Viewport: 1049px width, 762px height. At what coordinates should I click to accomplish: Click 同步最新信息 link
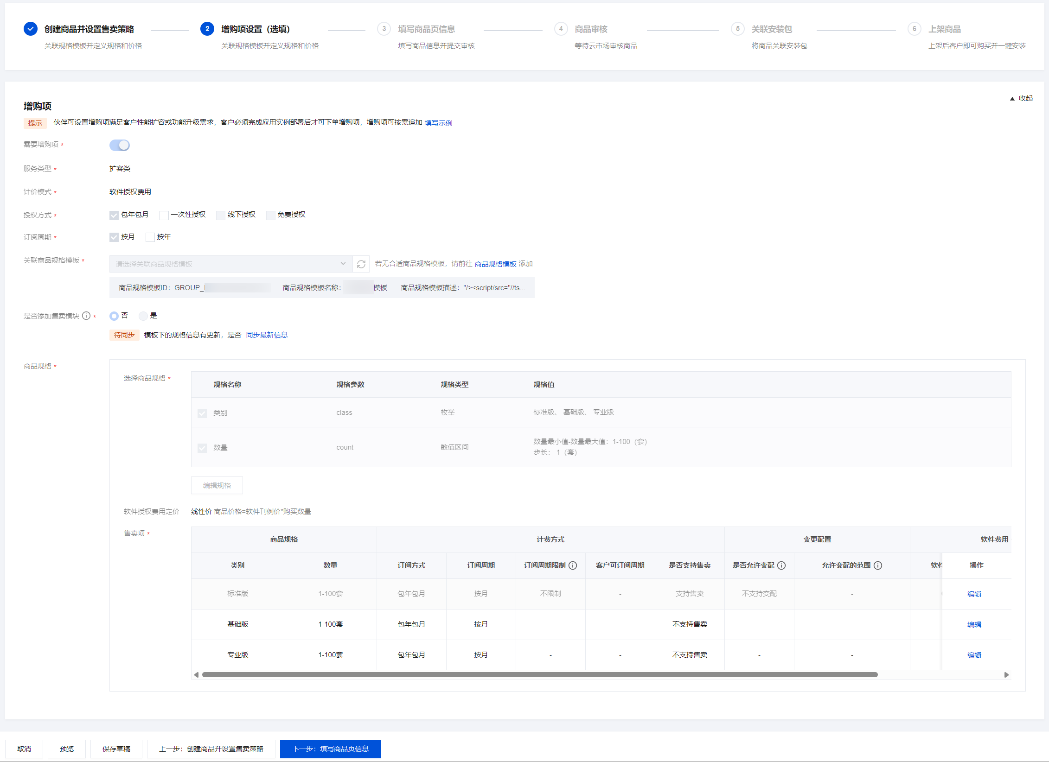(x=267, y=335)
